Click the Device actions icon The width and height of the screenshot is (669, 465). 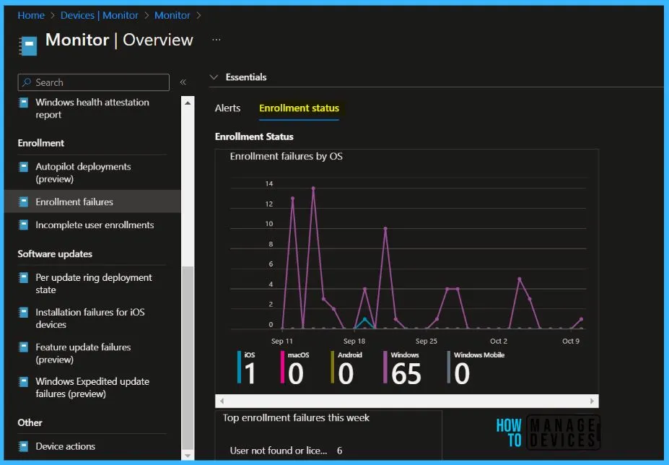(x=24, y=446)
